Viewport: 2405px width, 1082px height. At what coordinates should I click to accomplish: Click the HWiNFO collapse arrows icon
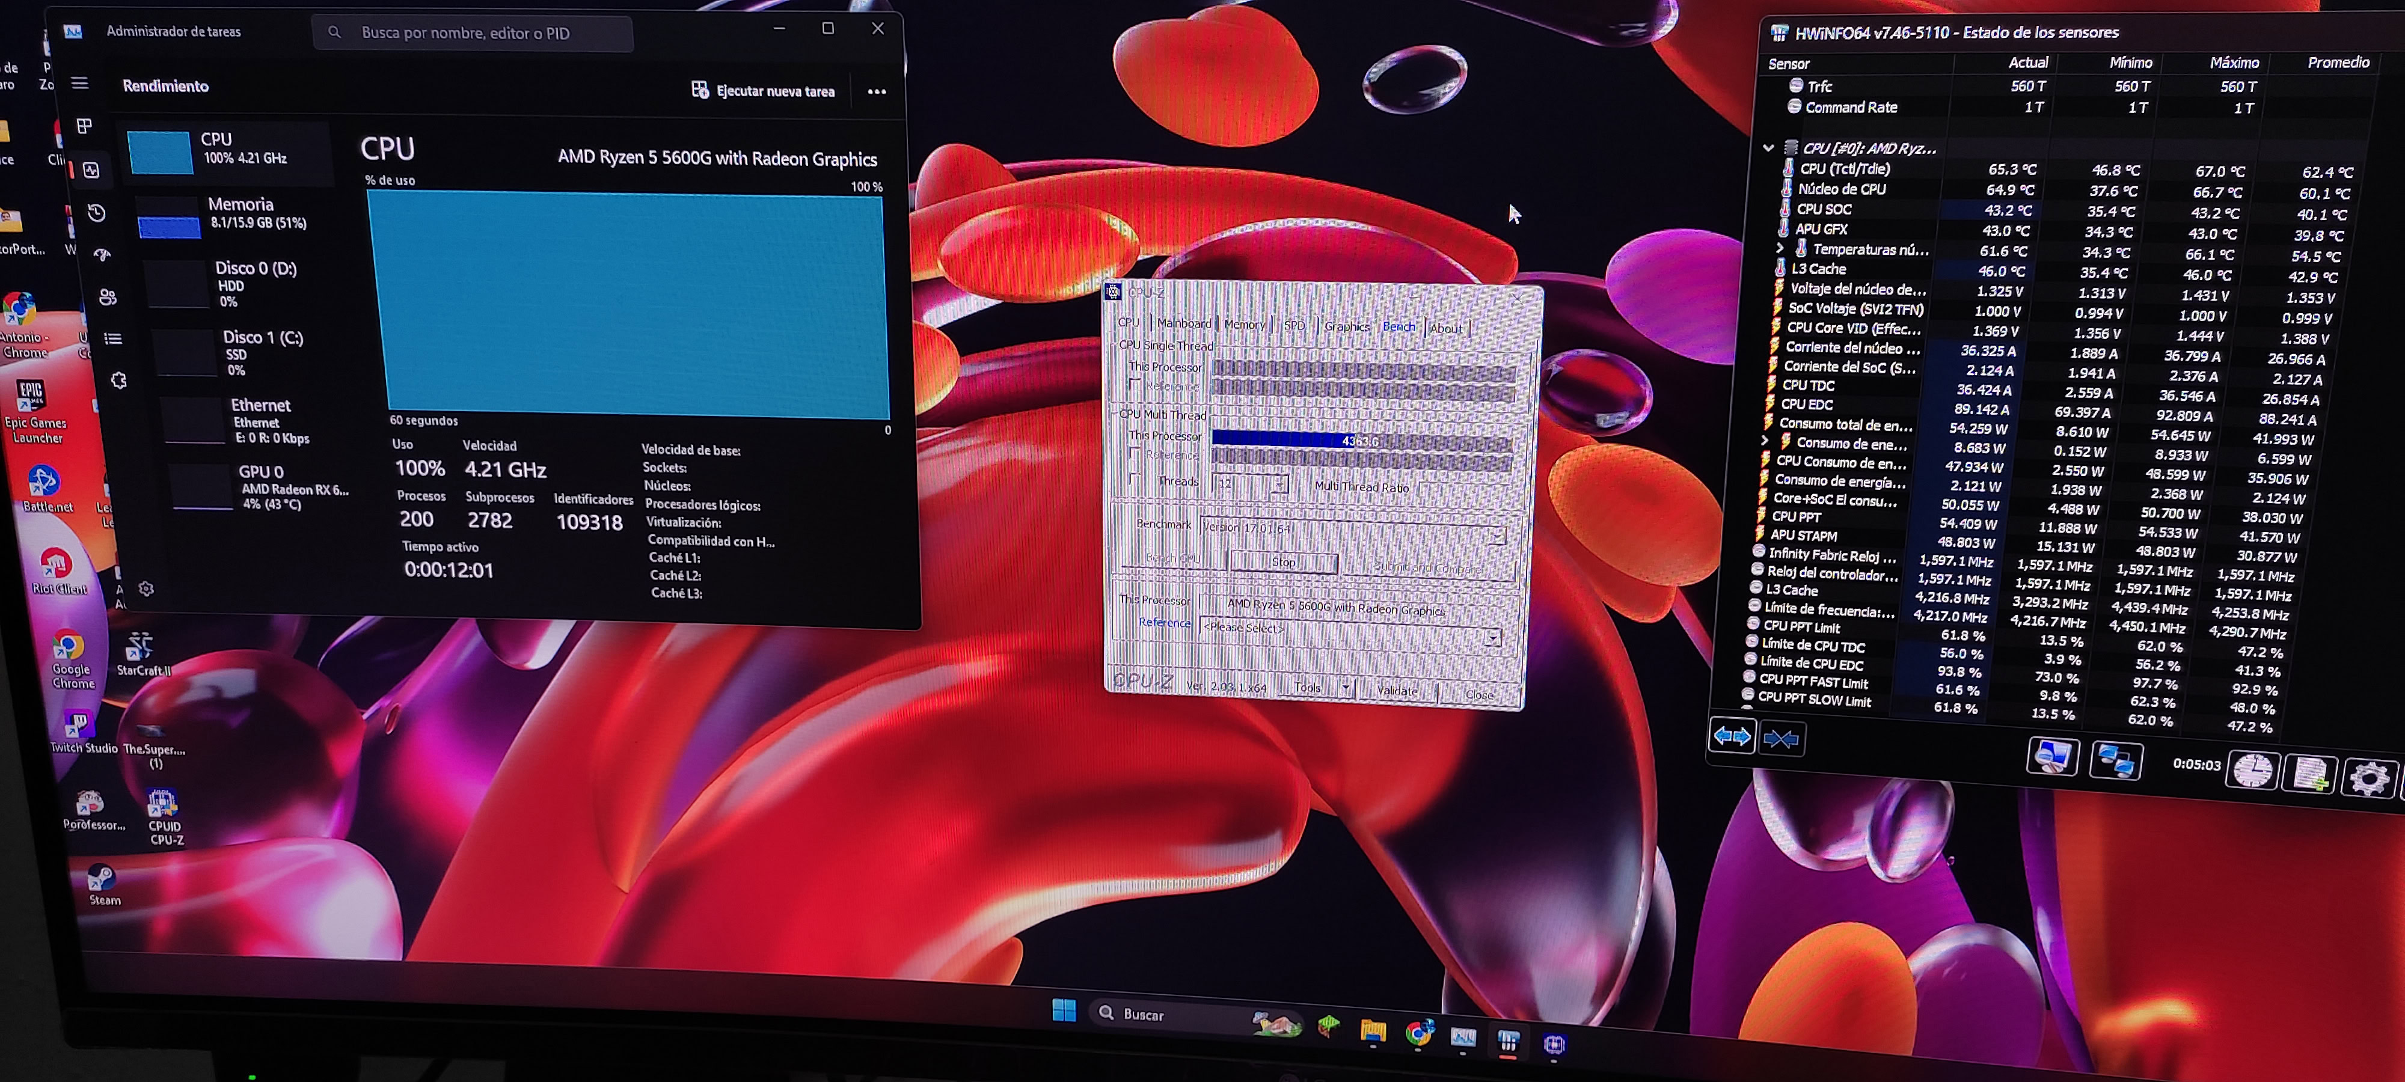click(1782, 739)
